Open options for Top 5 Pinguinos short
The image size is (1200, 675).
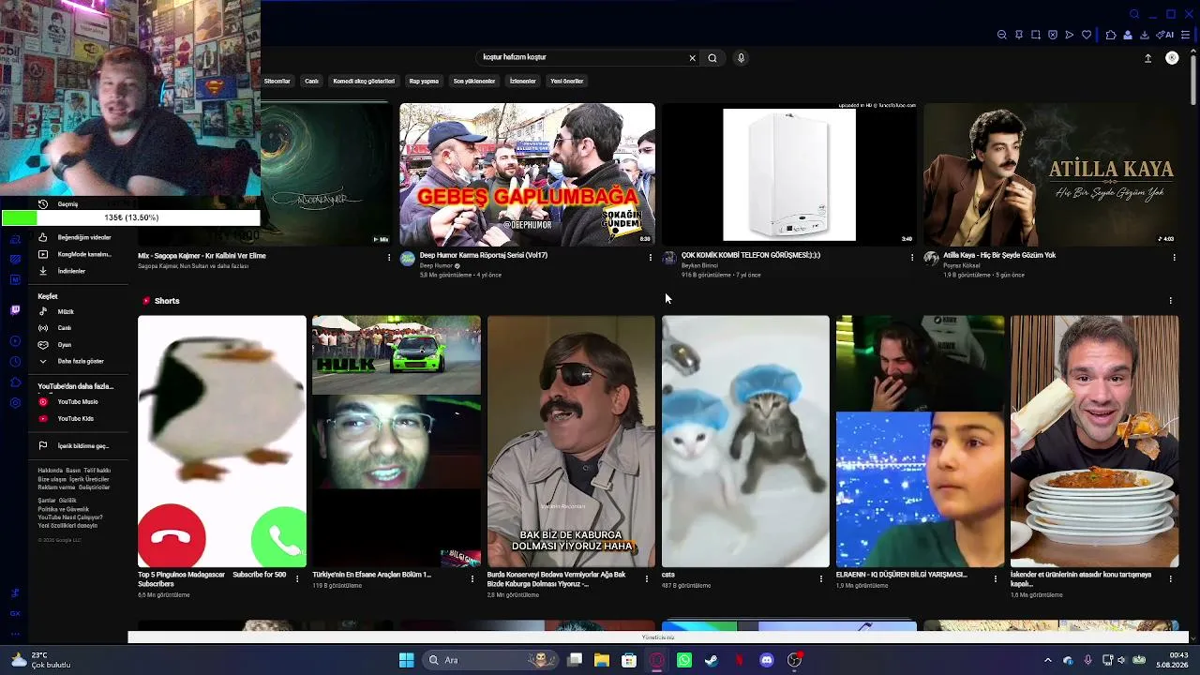click(297, 579)
